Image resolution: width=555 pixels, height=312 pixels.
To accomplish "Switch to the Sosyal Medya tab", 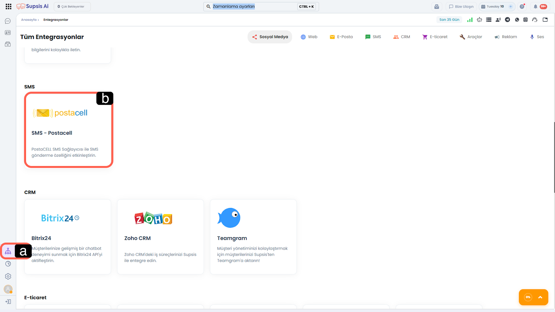I will 270,37.
